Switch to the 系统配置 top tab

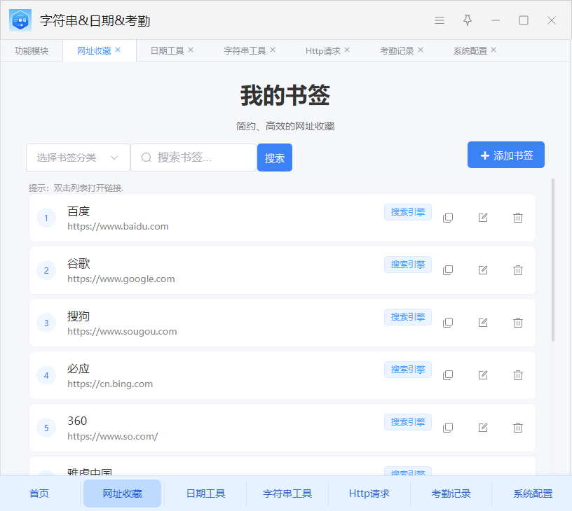[x=470, y=50]
